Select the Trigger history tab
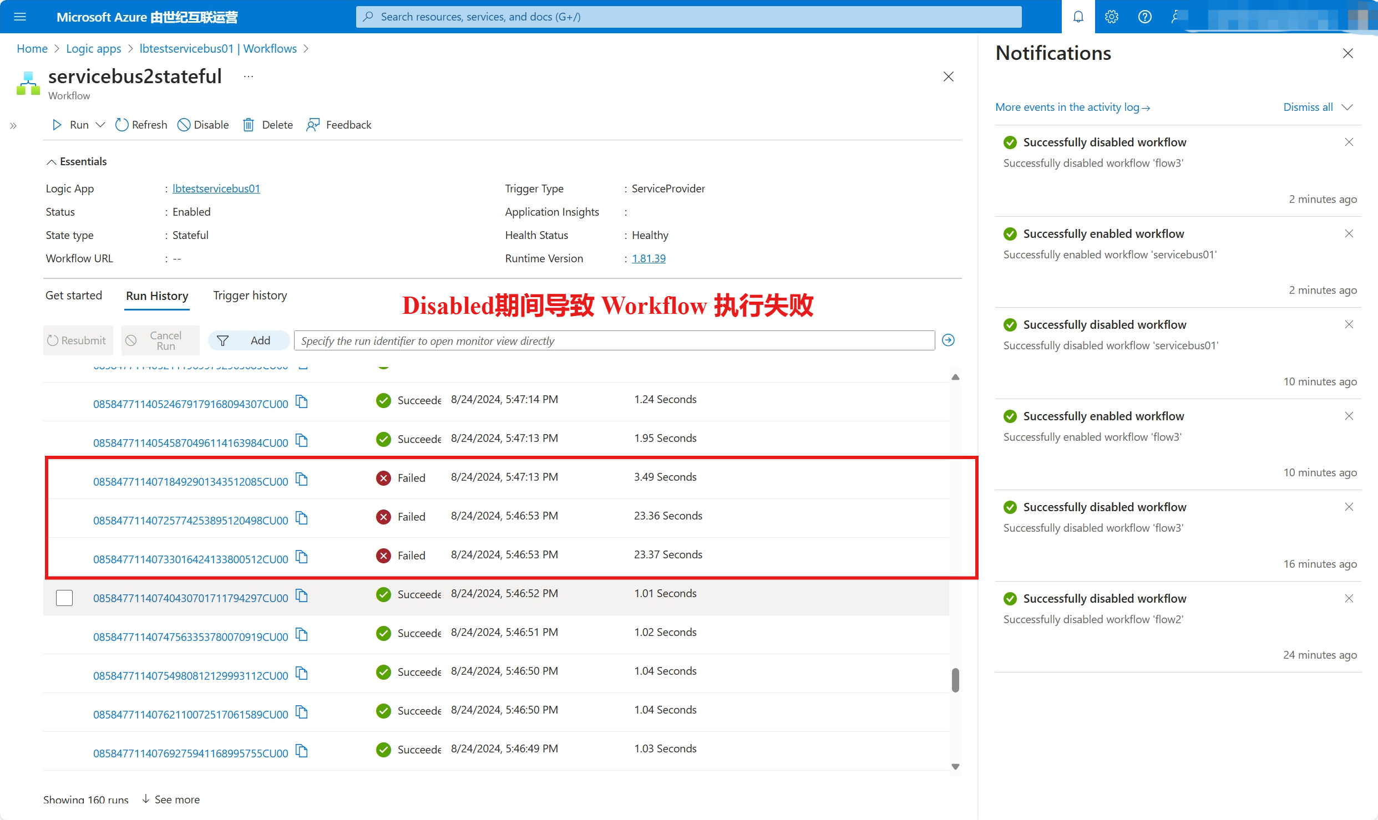The image size is (1378, 820). (x=250, y=295)
